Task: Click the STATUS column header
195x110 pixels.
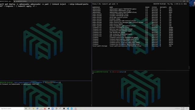Action: [x=154, y=7]
